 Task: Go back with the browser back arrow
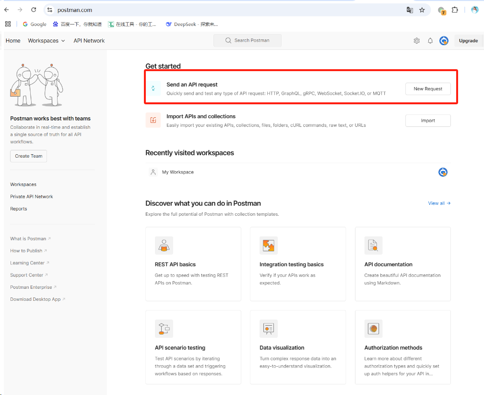[x=7, y=10]
